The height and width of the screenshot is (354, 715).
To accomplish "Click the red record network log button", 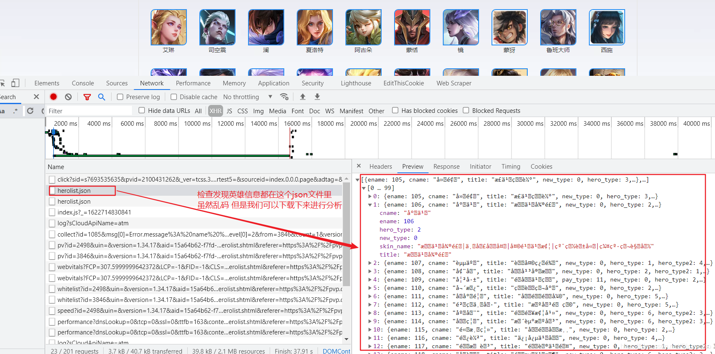I will [x=53, y=97].
